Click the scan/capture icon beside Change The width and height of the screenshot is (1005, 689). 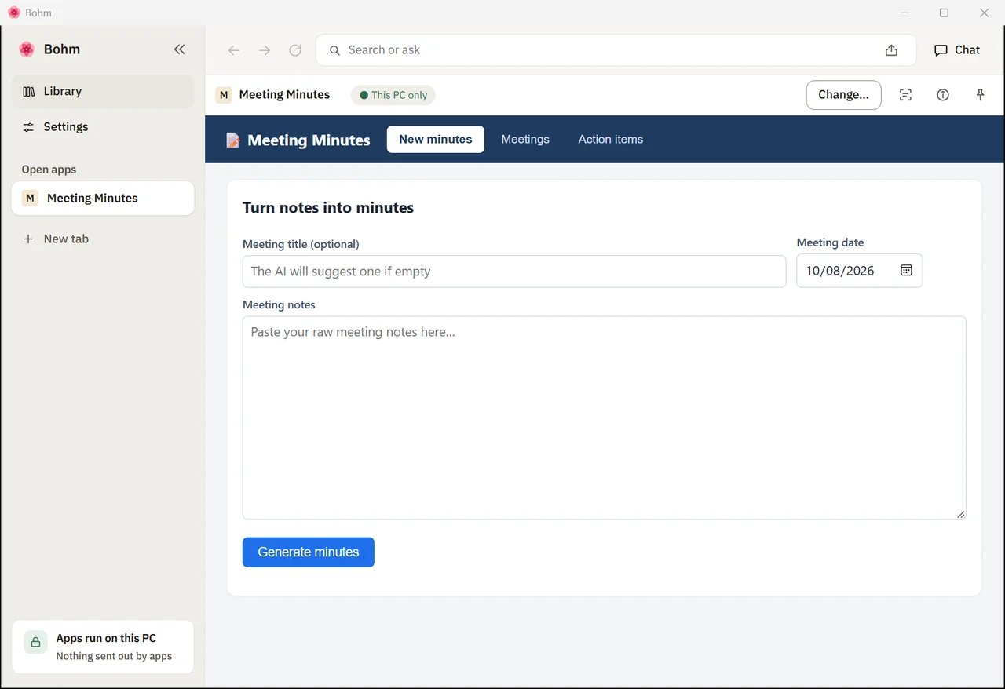tap(905, 95)
